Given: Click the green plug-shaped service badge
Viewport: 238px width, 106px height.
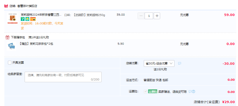Looking at the screenshot, I should (x=27, y=19).
